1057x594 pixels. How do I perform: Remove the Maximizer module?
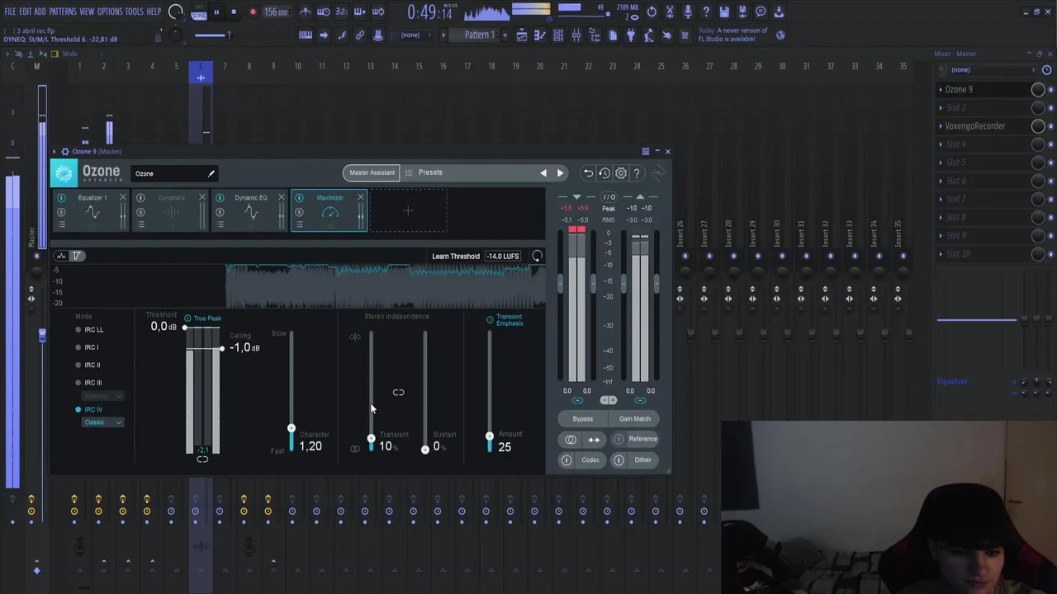(x=360, y=197)
